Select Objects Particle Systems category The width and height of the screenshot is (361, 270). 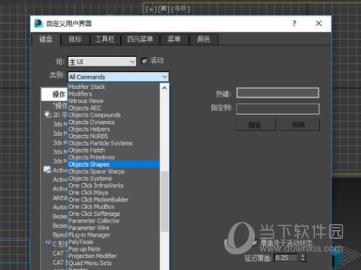click(x=113, y=143)
